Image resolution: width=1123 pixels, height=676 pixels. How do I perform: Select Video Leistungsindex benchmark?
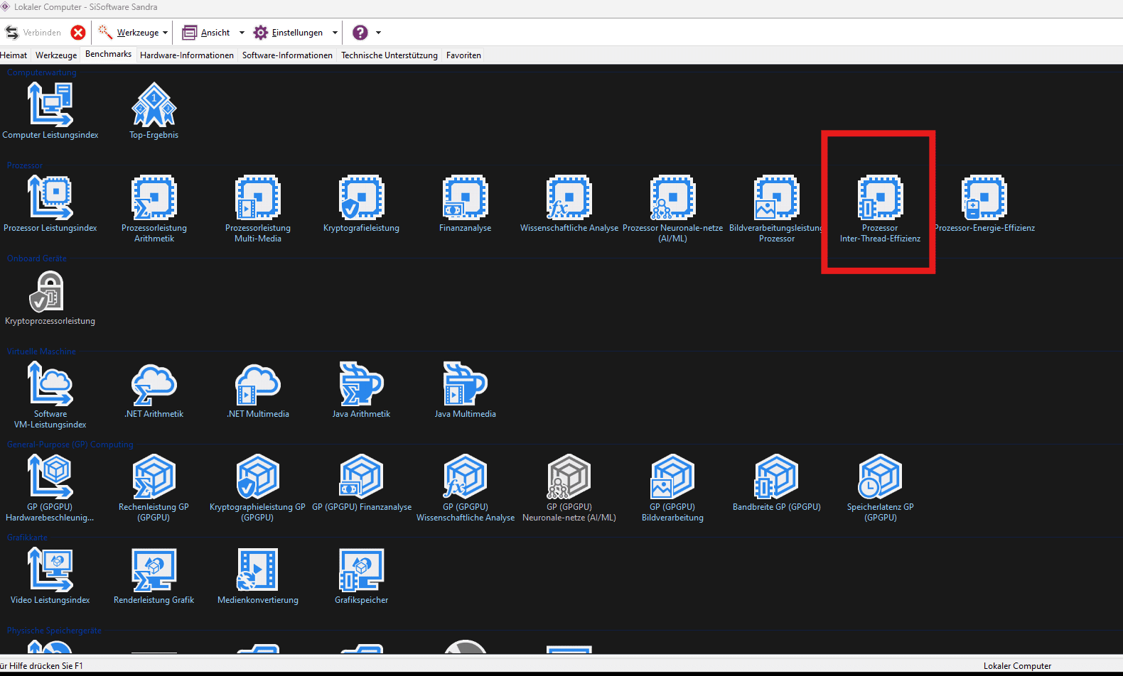pyautogui.click(x=50, y=575)
